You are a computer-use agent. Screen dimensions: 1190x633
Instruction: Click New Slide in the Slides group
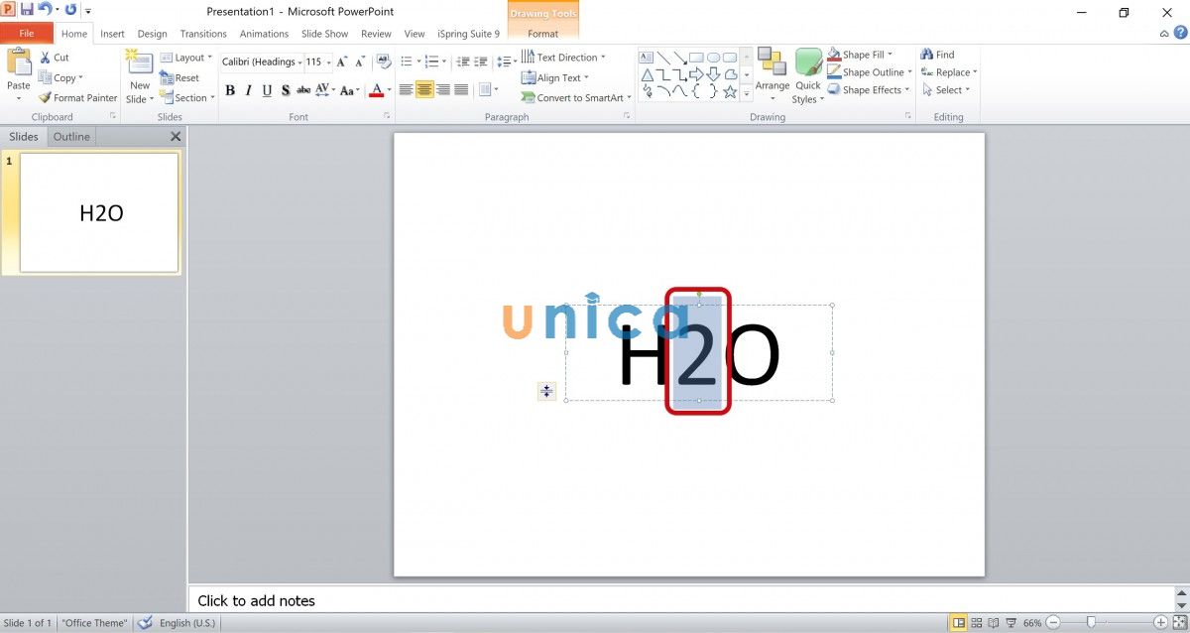[x=138, y=77]
